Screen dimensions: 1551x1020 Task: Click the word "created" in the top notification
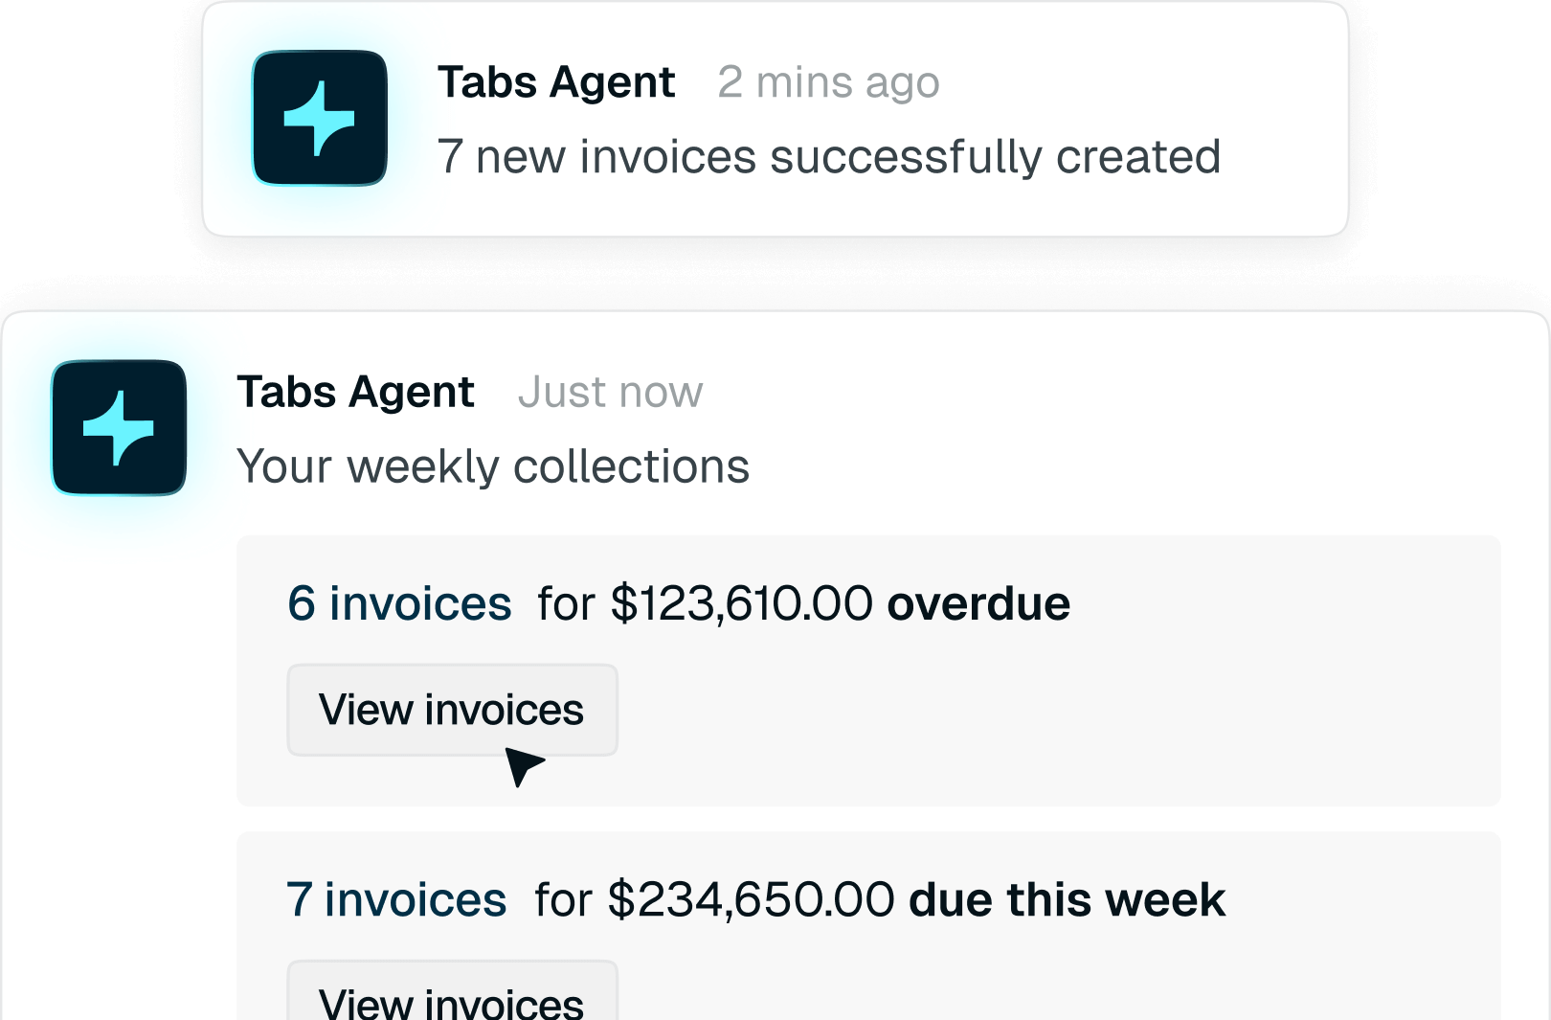(1138, 156)
